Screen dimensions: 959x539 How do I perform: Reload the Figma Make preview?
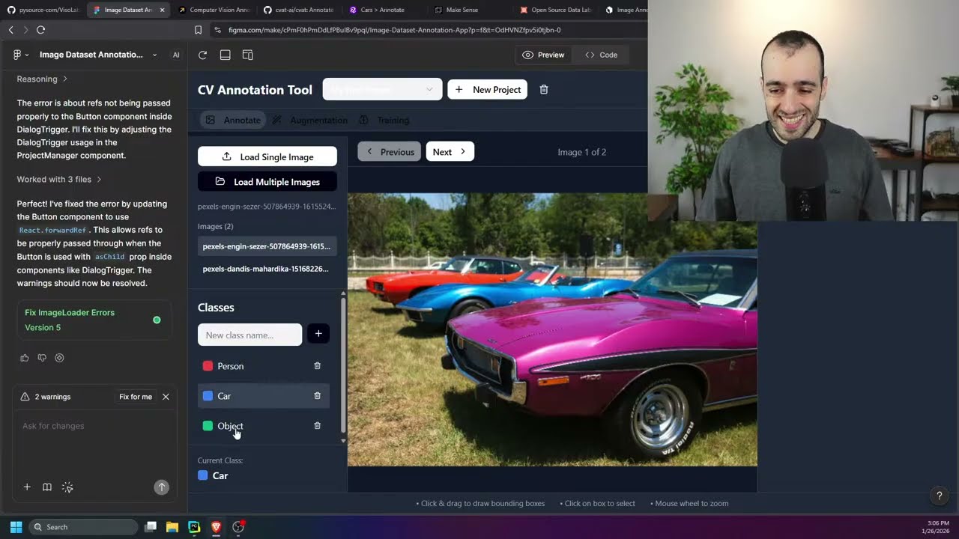pyautogui.click(x=202, y=55)
